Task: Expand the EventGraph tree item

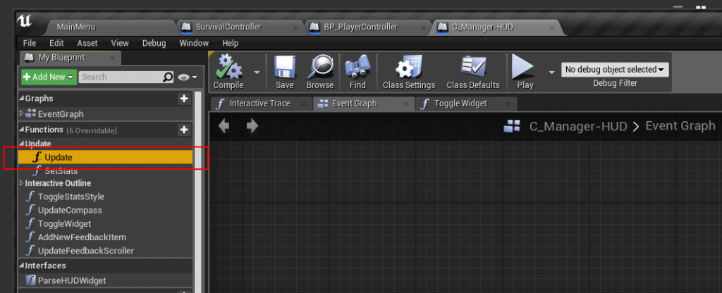Action: [21, 114]
